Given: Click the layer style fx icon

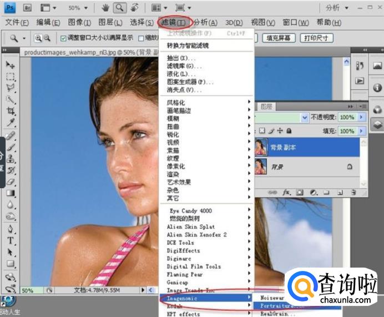Looking at the screenshot, I should coord(286,193).
